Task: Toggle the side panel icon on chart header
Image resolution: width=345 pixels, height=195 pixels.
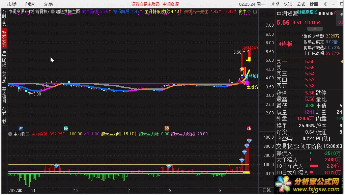Action: pyautogui.click(x=255, y=11)
